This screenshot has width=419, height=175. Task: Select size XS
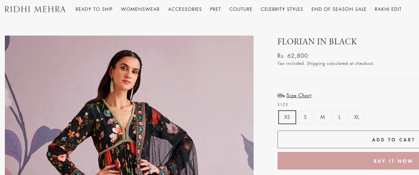(287, 117)
